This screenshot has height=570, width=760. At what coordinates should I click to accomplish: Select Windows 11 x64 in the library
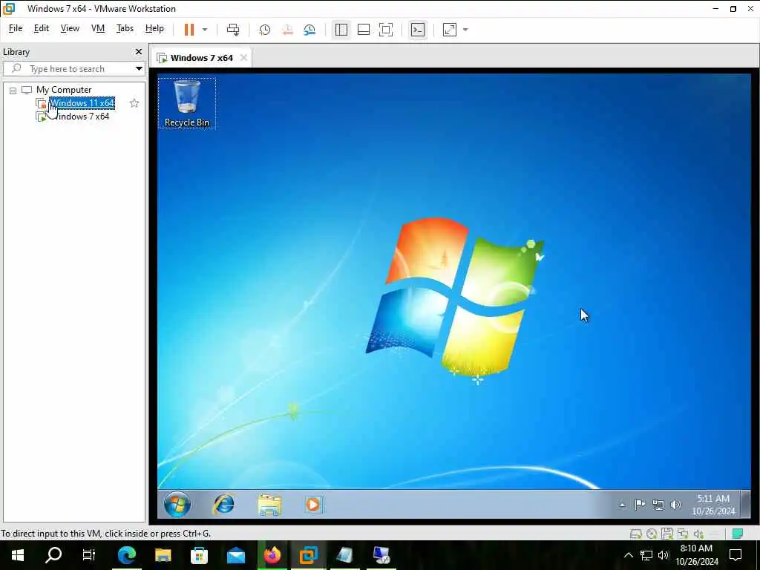point(82,102)
